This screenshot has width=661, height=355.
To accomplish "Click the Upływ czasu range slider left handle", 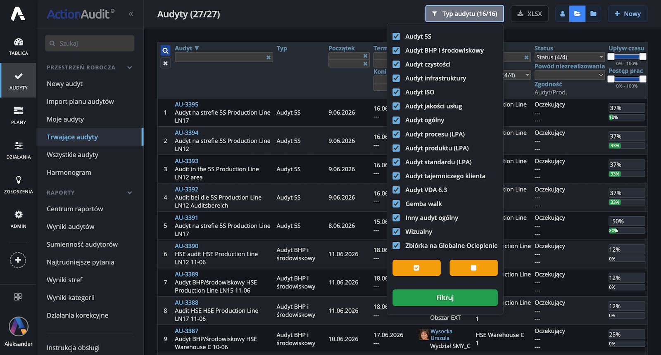I will (611, 57).
